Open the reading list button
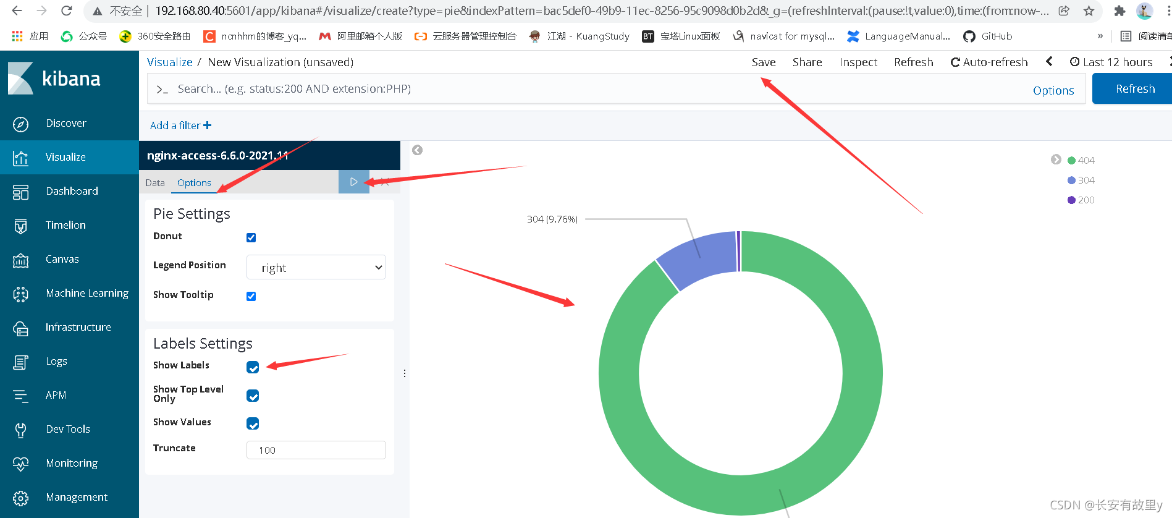 click(x=1146, y=36)
